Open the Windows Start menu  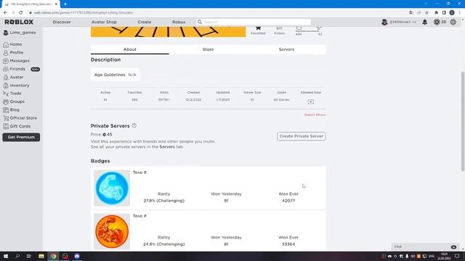pos(6,256)
